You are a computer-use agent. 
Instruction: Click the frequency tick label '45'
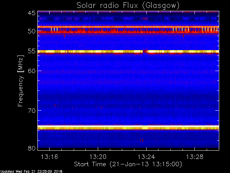32,13
